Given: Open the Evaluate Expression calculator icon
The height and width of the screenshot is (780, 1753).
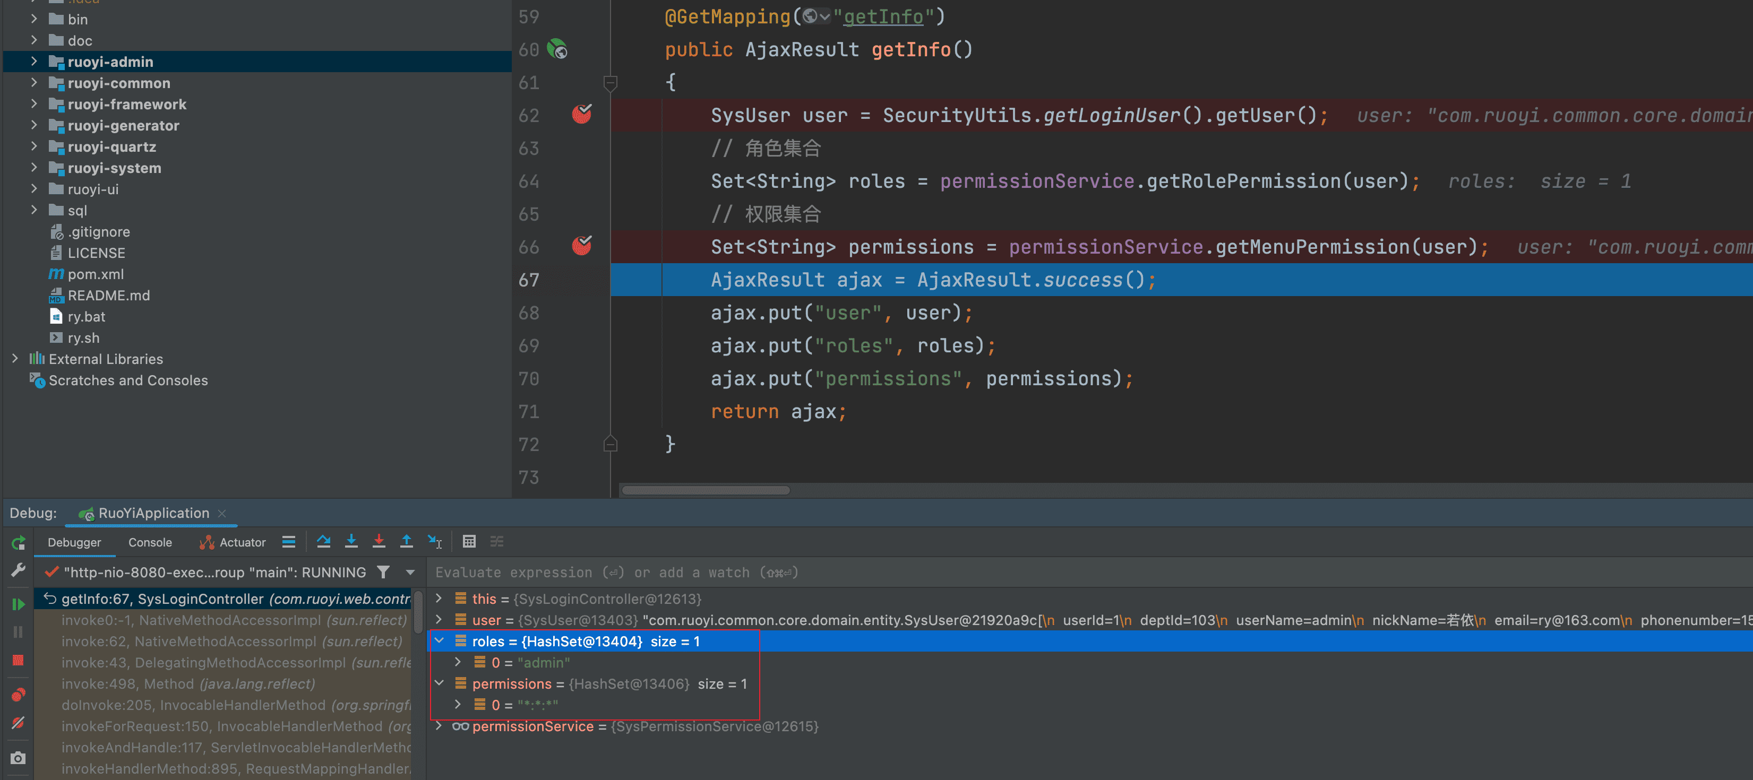Looking at the screenshot, I should [x=469, y=542].
